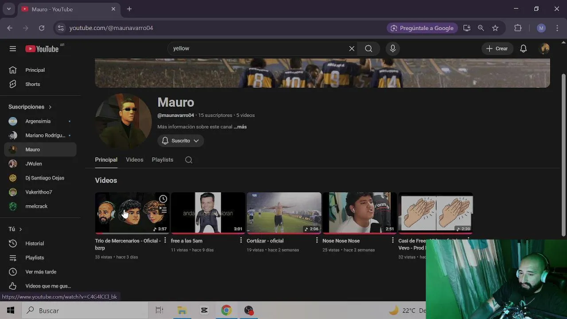
Task: Open Chrome three-dot menu
Action: pyautogui.click(x=557, y=28)
